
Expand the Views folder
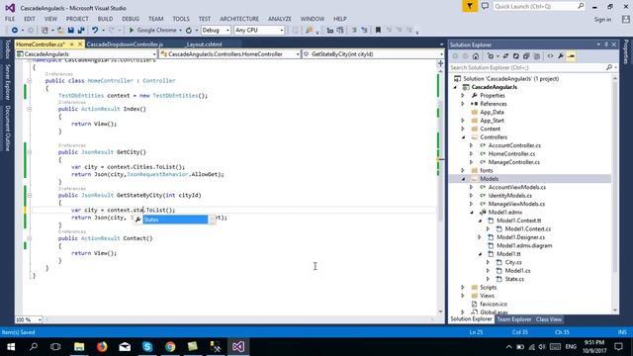click(x=463, y=296)
